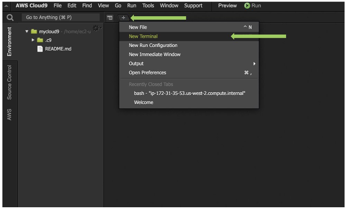Click the plus new-tab button
This screenshot has width=347, height=210.
point(124,18)
